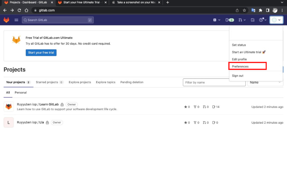
Task: Select the Personal sub-tab
Action: (x=21, y=92)
